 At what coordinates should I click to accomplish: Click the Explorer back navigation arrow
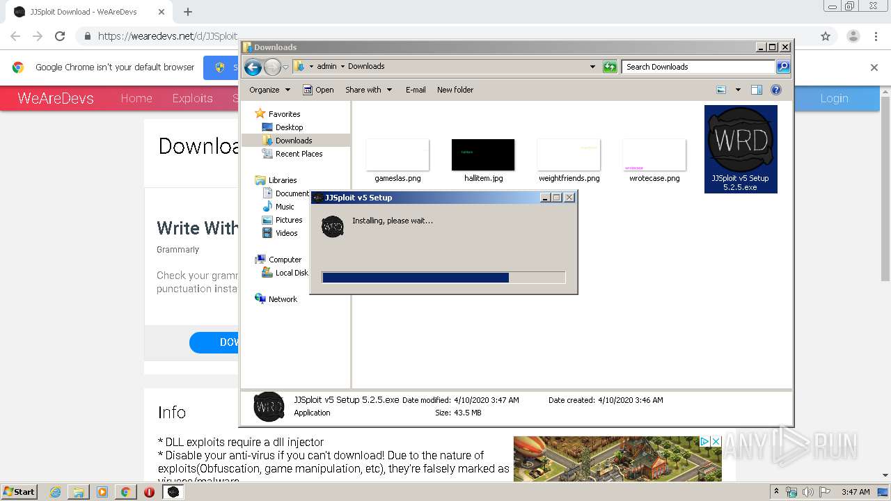[x=253, y=67]
